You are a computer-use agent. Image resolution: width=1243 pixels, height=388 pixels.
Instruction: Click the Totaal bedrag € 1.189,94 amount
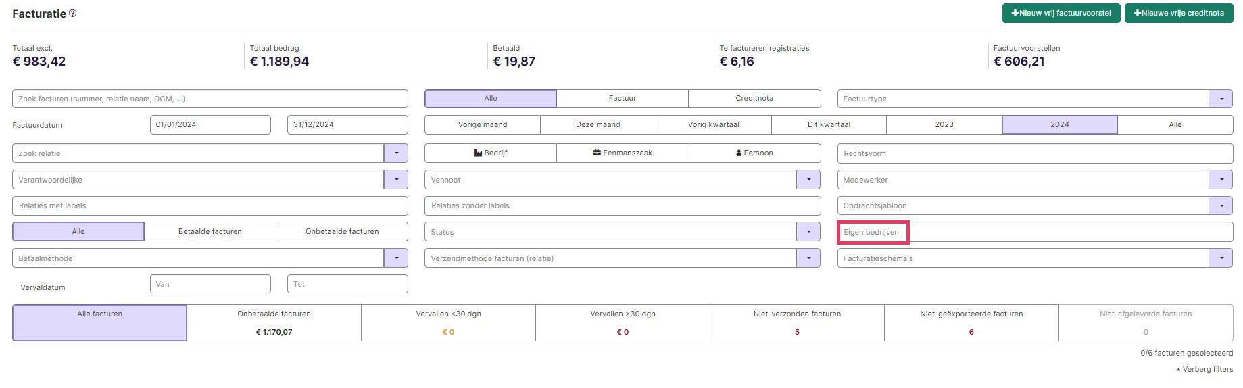click(x=280, y=62)
